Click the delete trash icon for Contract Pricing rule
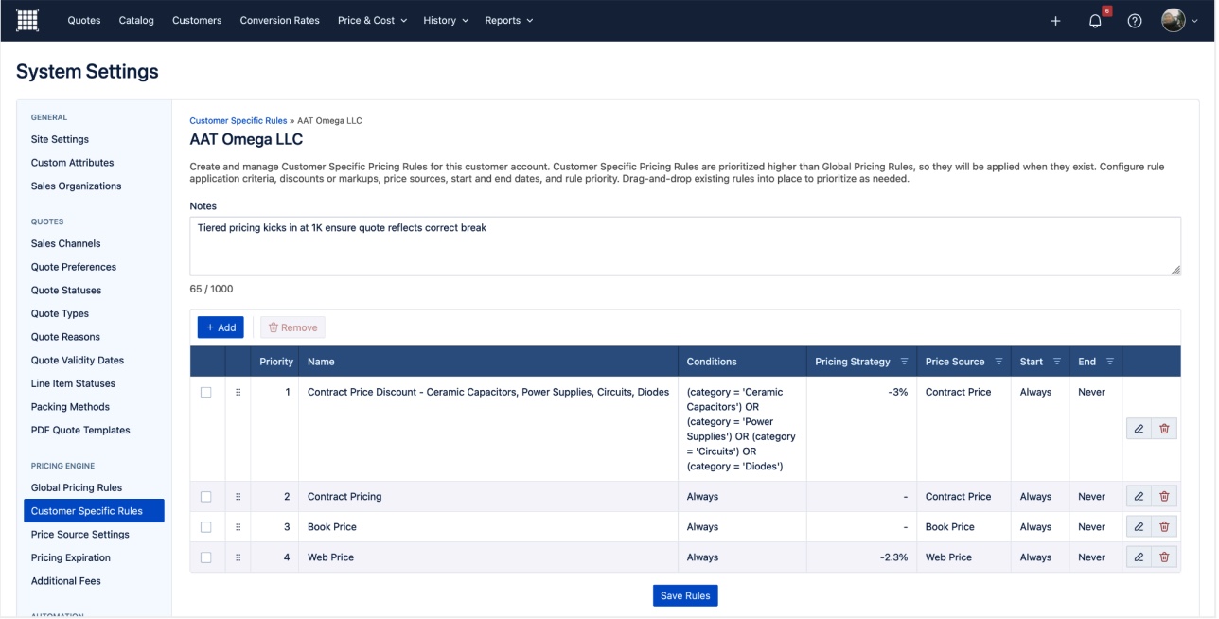Viewport: 1219px width, 619px height. point(1164,496)
